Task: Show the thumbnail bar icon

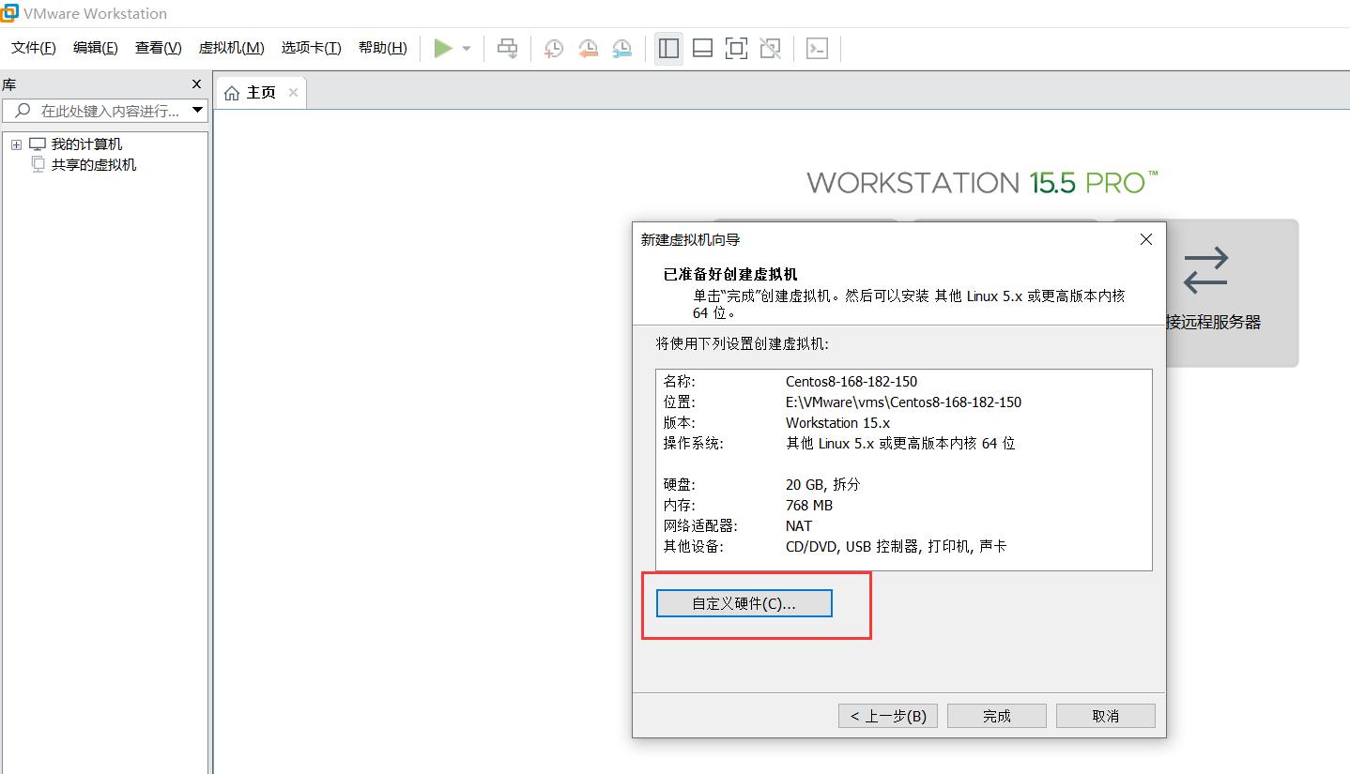Action: coord(702,48)
